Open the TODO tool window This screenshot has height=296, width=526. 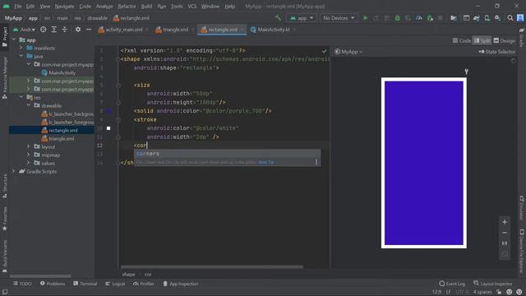click(x=22, y=284)
